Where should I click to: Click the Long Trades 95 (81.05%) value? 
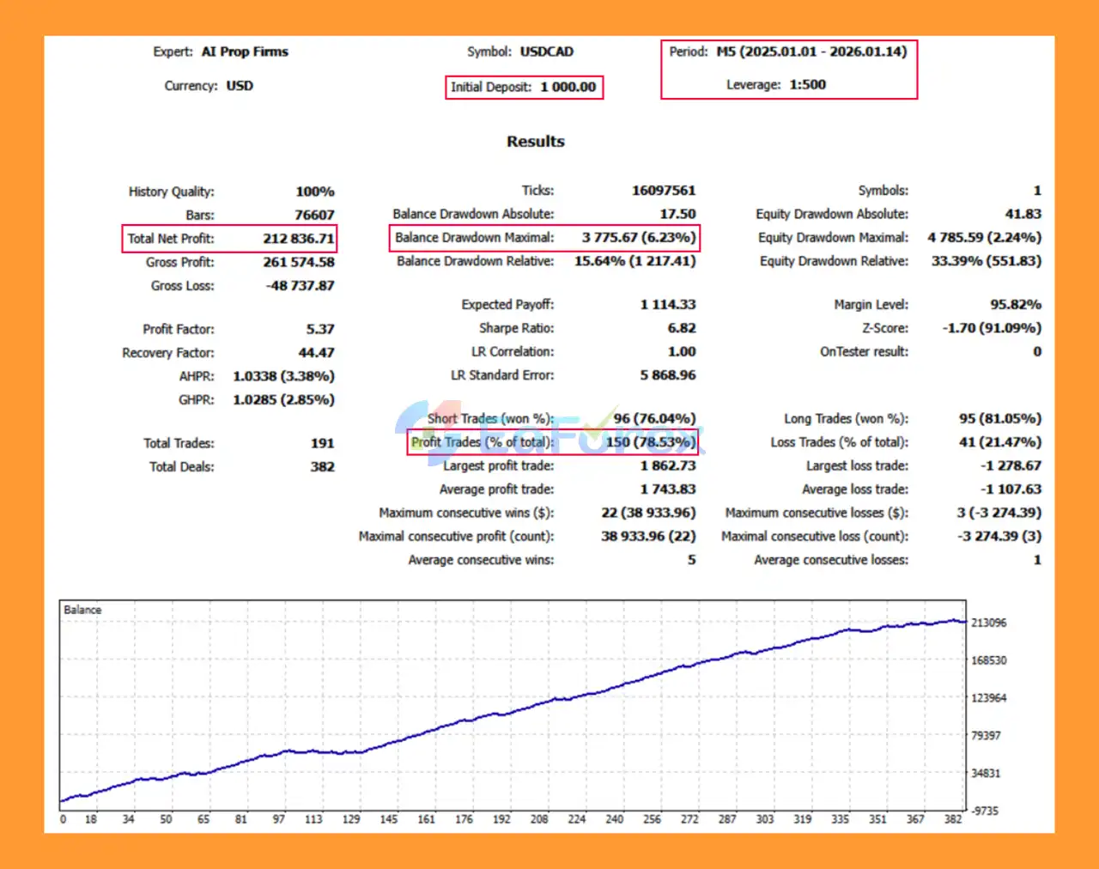coord(999,419)
